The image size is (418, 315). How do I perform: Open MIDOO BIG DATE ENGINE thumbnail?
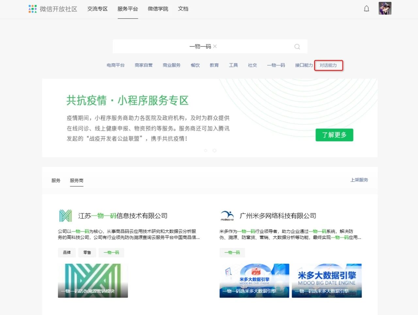click(x=327, y=280)
